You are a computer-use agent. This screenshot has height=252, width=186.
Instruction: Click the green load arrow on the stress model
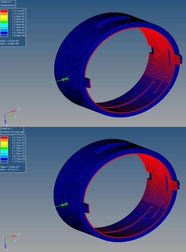click(x=59, y=206)
